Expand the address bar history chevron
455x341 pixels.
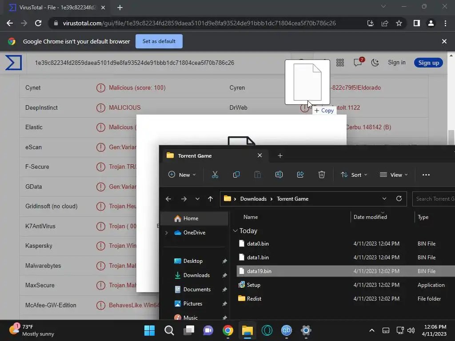[384, 198]
